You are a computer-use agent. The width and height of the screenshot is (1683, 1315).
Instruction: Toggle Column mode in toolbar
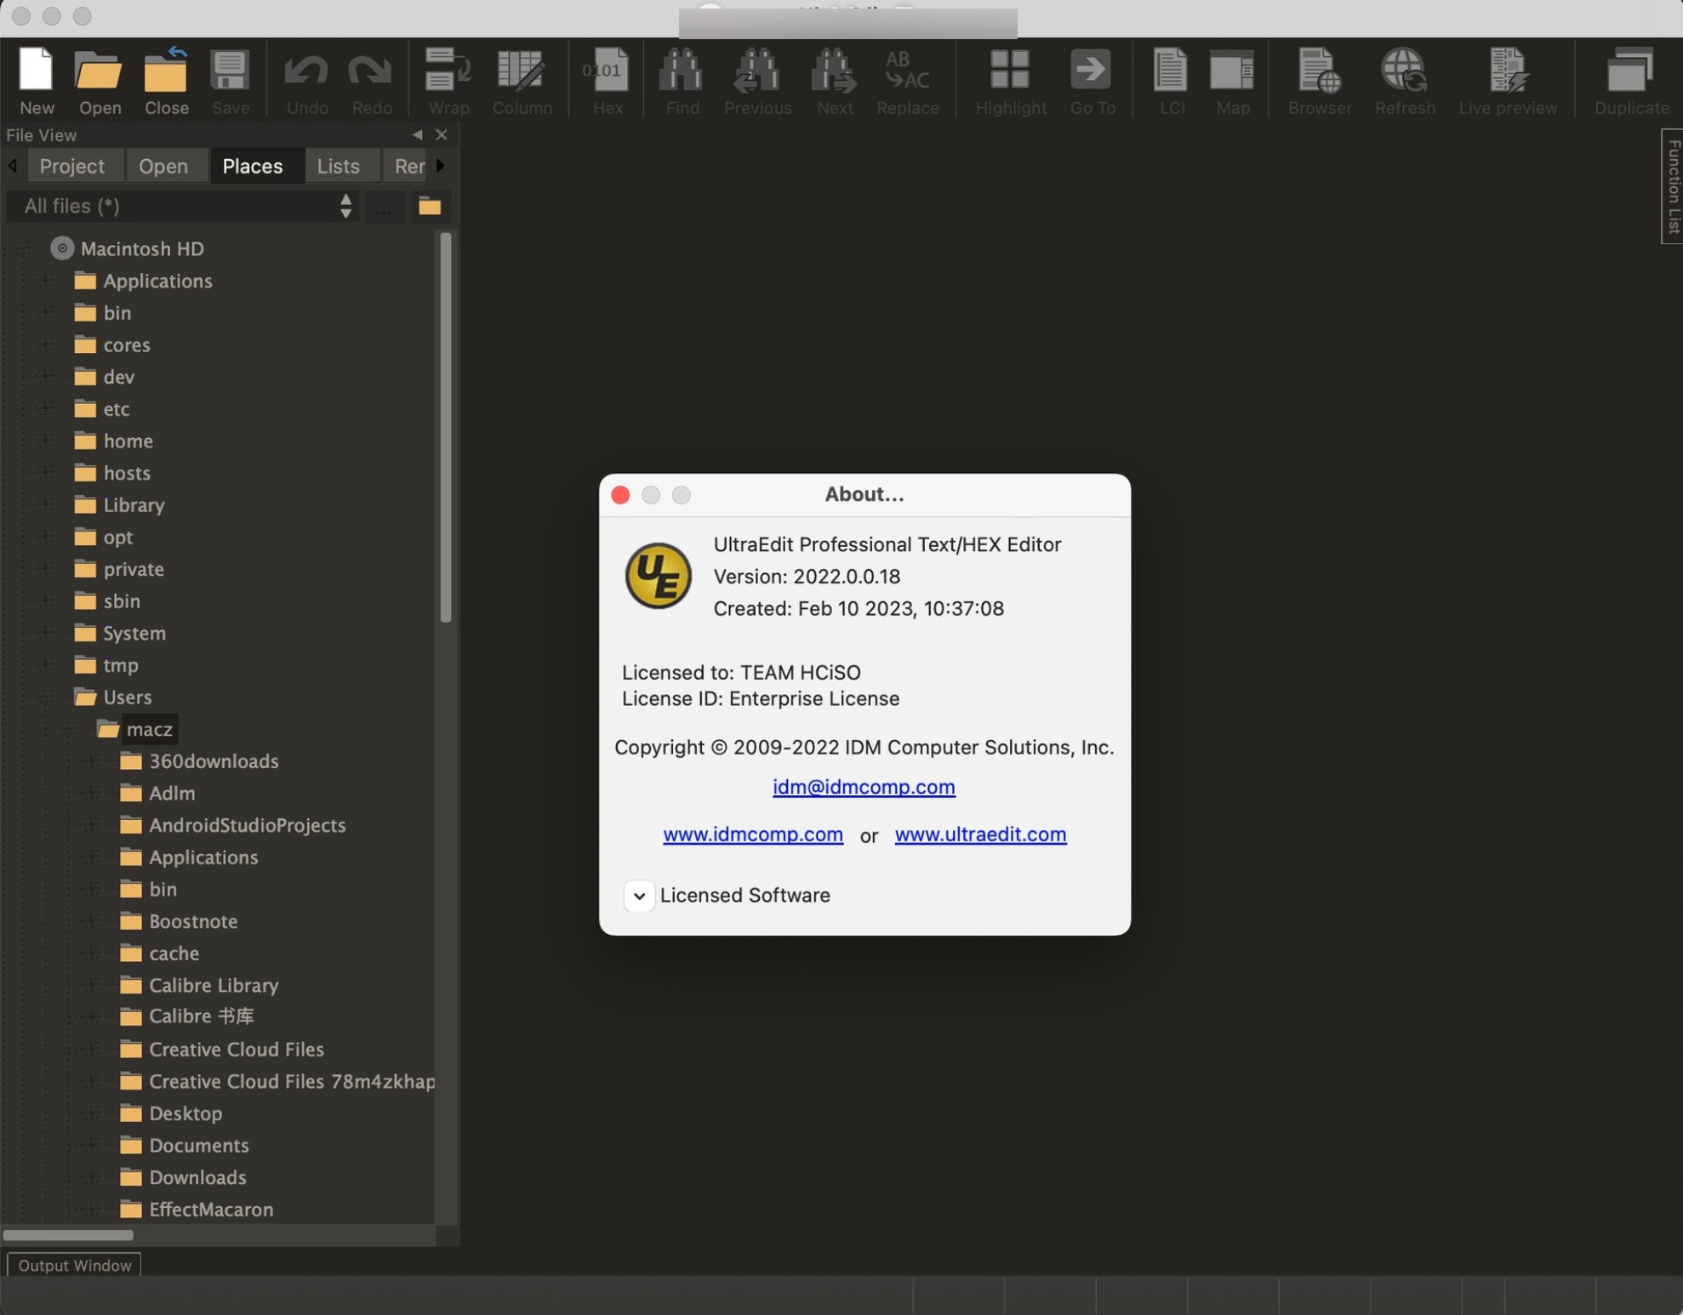pyautogui.click(x=522, y=81)
